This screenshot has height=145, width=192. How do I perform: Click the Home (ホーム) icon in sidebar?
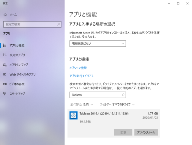coord(5,15)
